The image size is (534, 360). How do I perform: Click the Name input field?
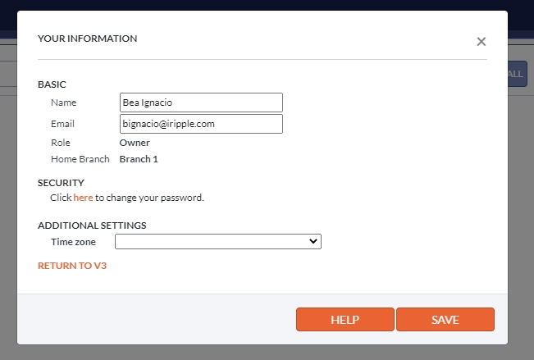(201, 103)
